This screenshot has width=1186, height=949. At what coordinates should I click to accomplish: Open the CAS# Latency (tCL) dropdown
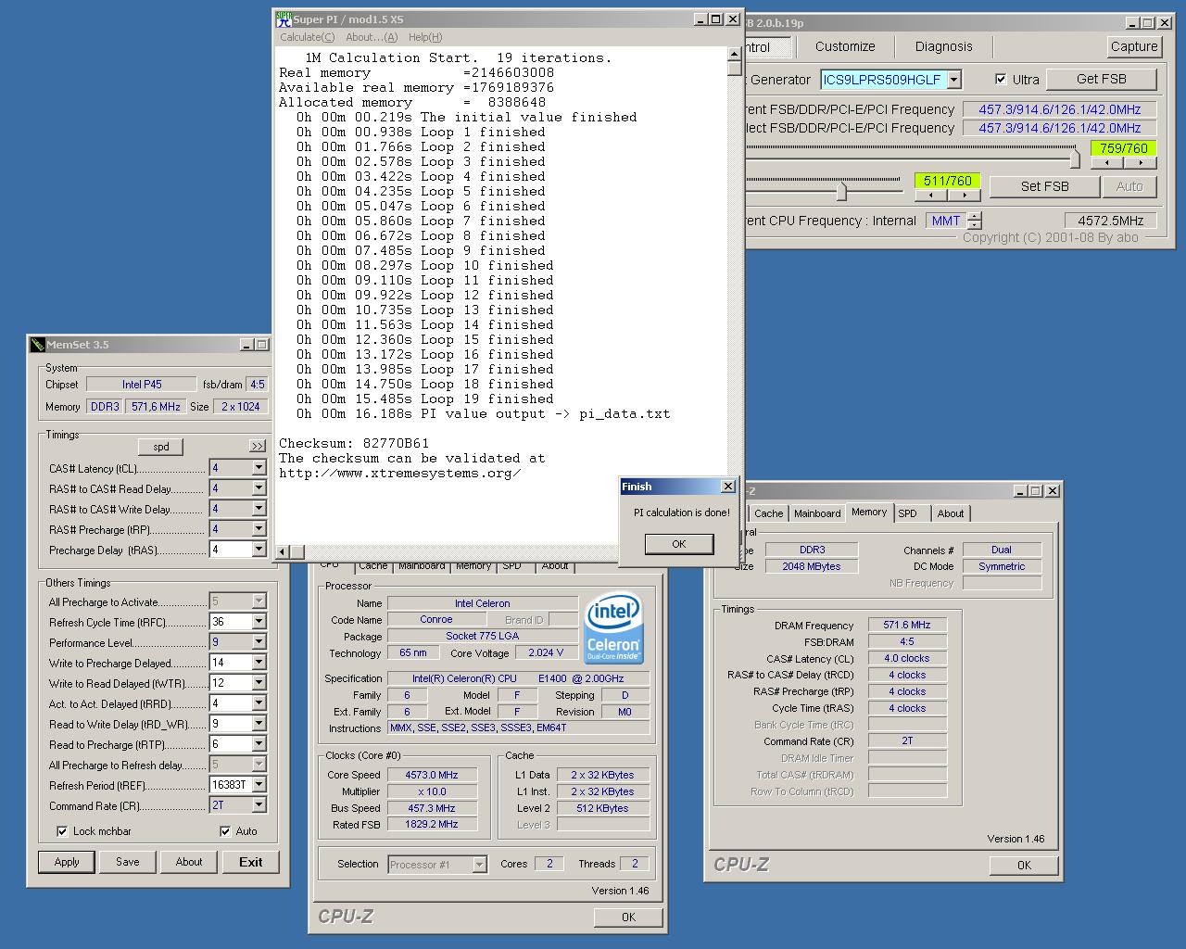[259, 468]
